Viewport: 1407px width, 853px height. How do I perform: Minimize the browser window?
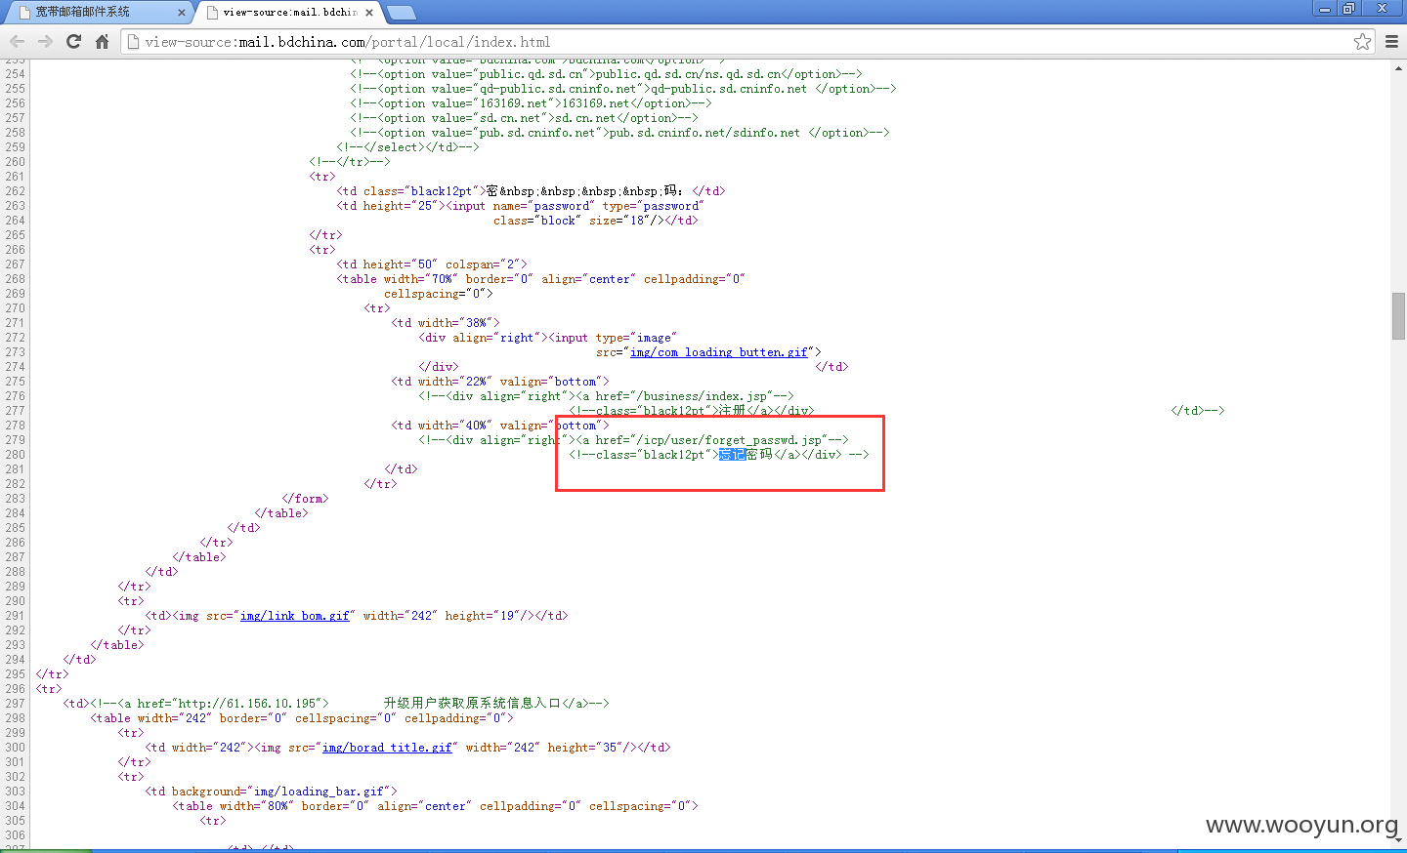coord(1325,9)
